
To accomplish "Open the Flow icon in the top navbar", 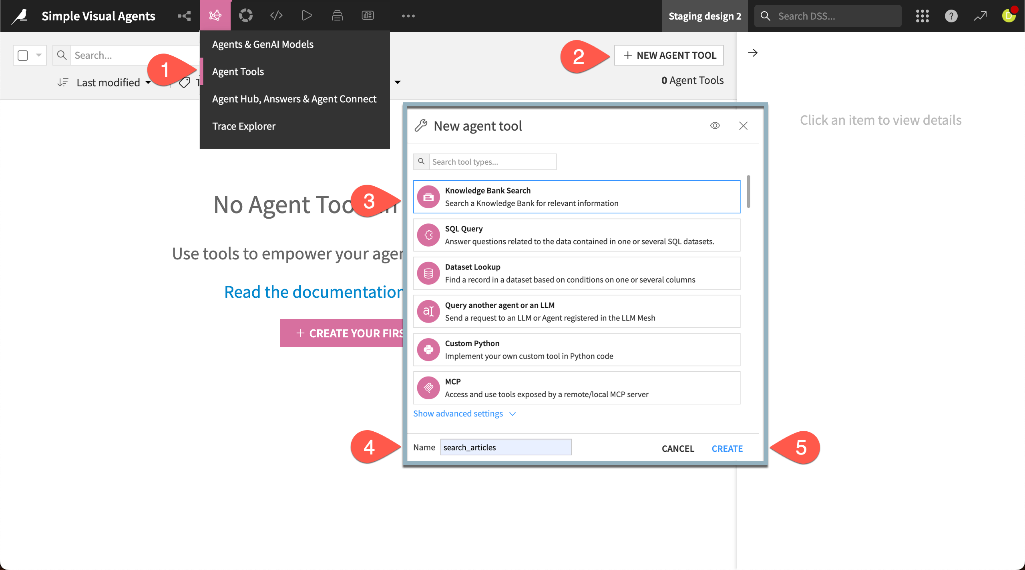I will point(183,16).
